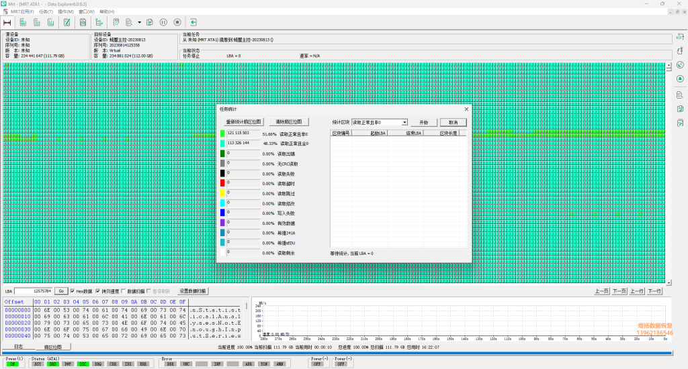The width and height of the screenshot is (688, 369).
Task: Open the 窗口(W) menu
Action: coord(87,12)
